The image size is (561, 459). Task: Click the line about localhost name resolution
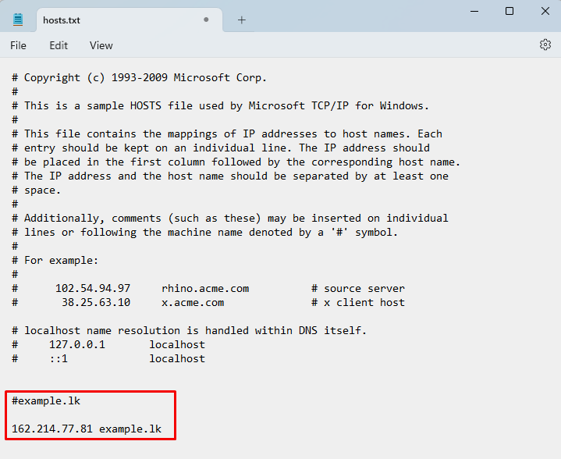pos(190,330)
